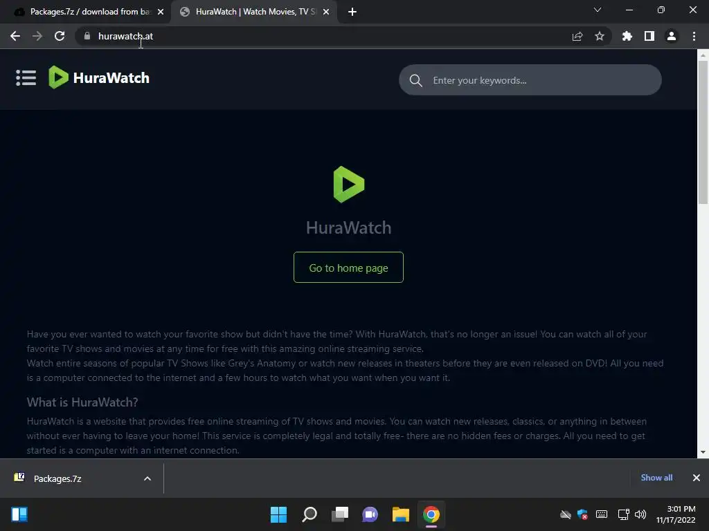709x531 pixels.
Task: Click the volume speaker icon
Action: point(640,514)
